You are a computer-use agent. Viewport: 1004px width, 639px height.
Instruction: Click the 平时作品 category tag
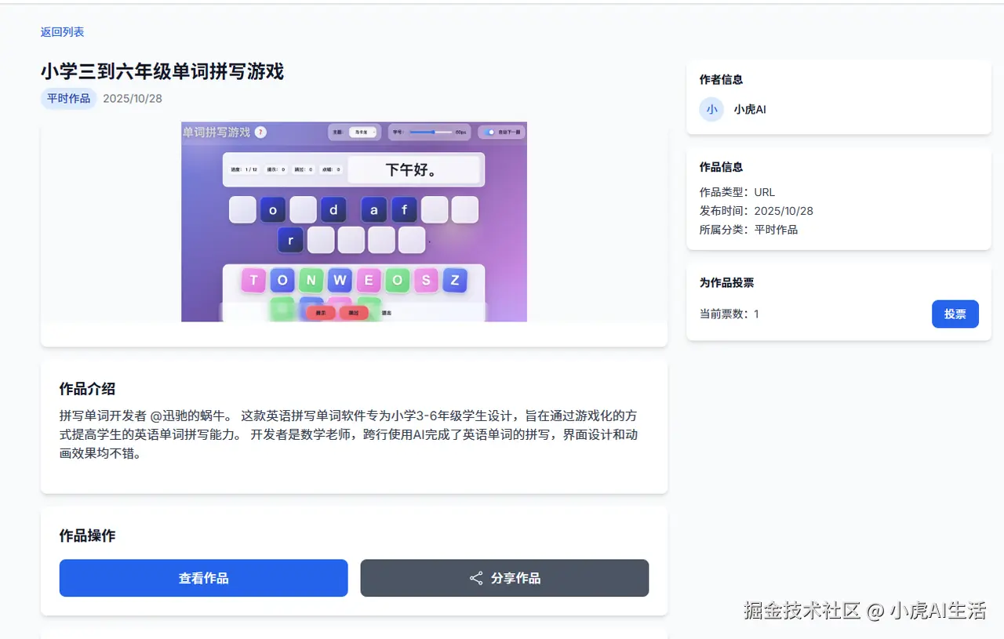pyautogui.click(x=69, y=99)
